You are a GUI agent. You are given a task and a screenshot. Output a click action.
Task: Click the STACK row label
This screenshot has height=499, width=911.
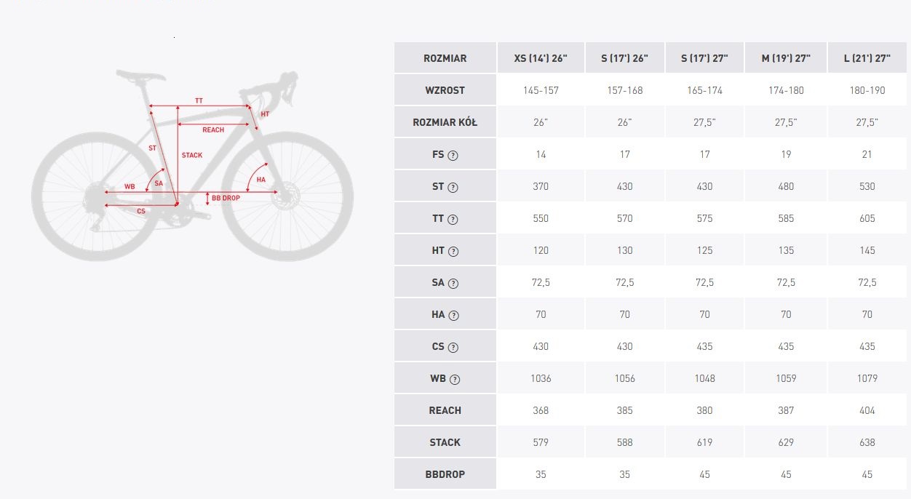click(x=445, y=442)
